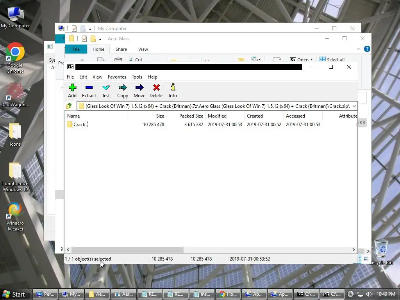Image resolution: width=400 pixels, height=300 pixels.
Task: Click the Properties checkmark icon in Aero Glass title bar
Action: [84, 39]
